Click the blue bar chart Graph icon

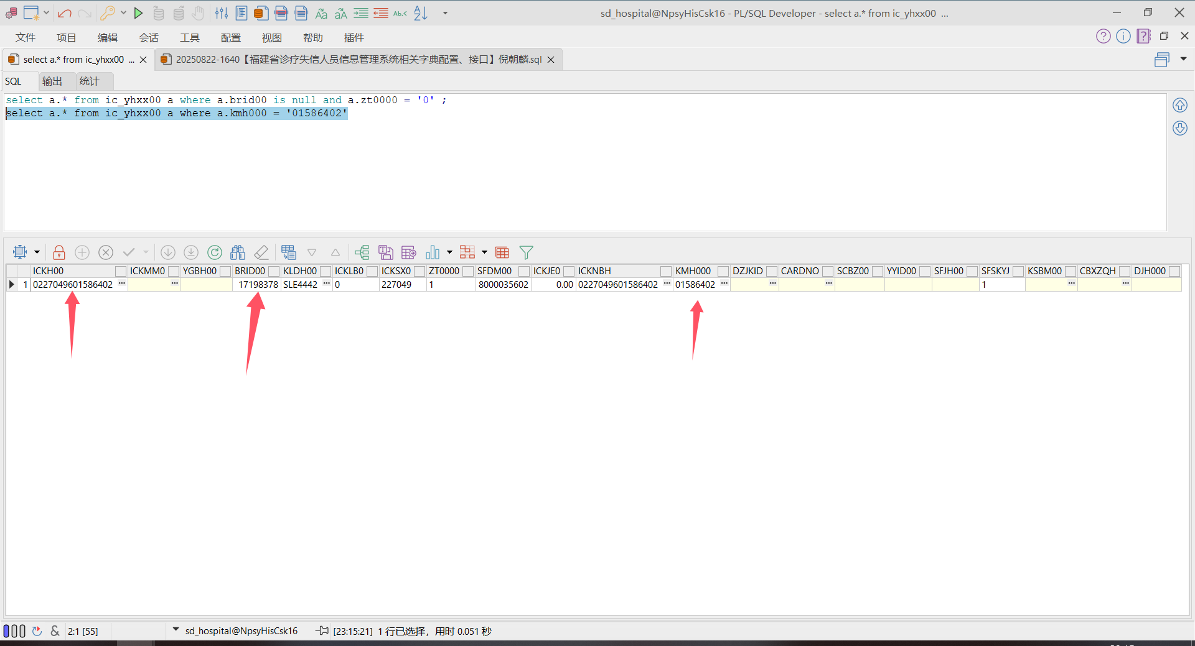pos(433,252)
